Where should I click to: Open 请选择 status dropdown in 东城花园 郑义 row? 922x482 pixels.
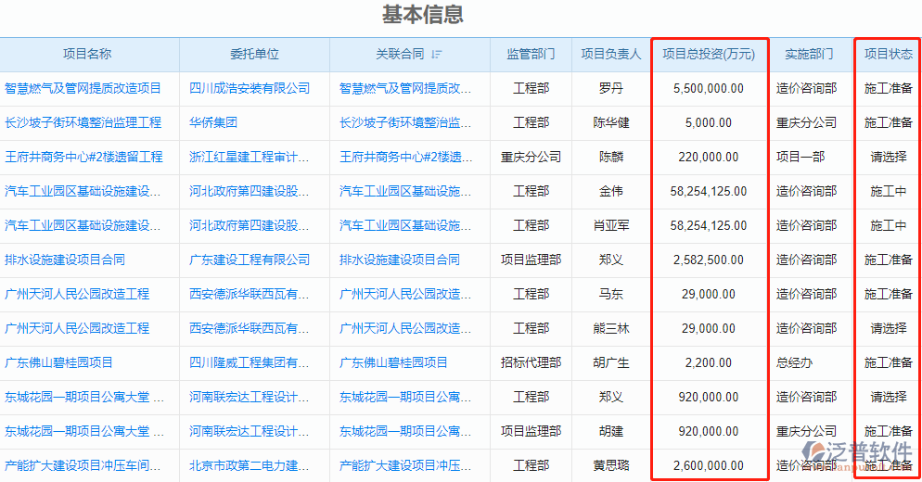tap(889, 397)
